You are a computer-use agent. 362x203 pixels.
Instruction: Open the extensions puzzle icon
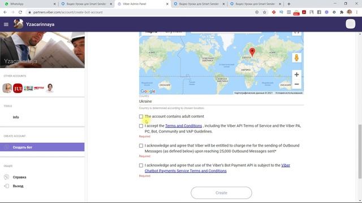click(342, 12)
